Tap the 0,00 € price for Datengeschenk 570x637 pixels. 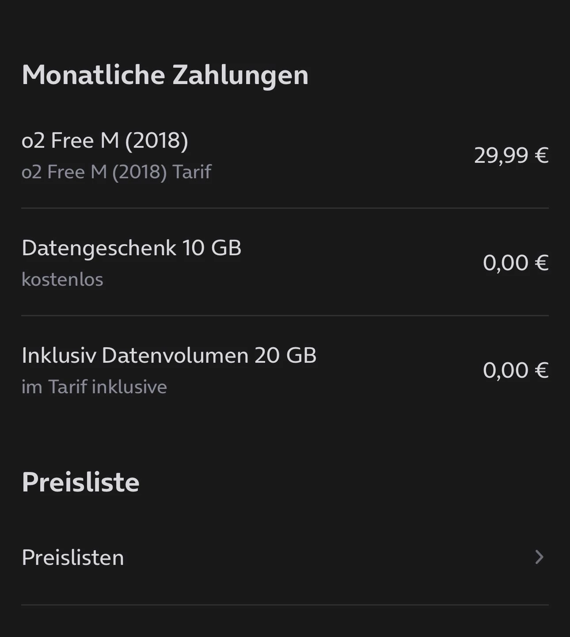tap(515, 263)
